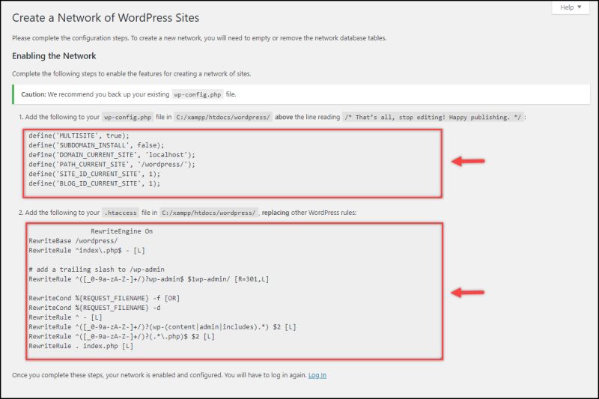The height and width of the screenshot is (399, 599).
Task: Click the 'RewriteBase /wordpress/' line
Action: 73,241
